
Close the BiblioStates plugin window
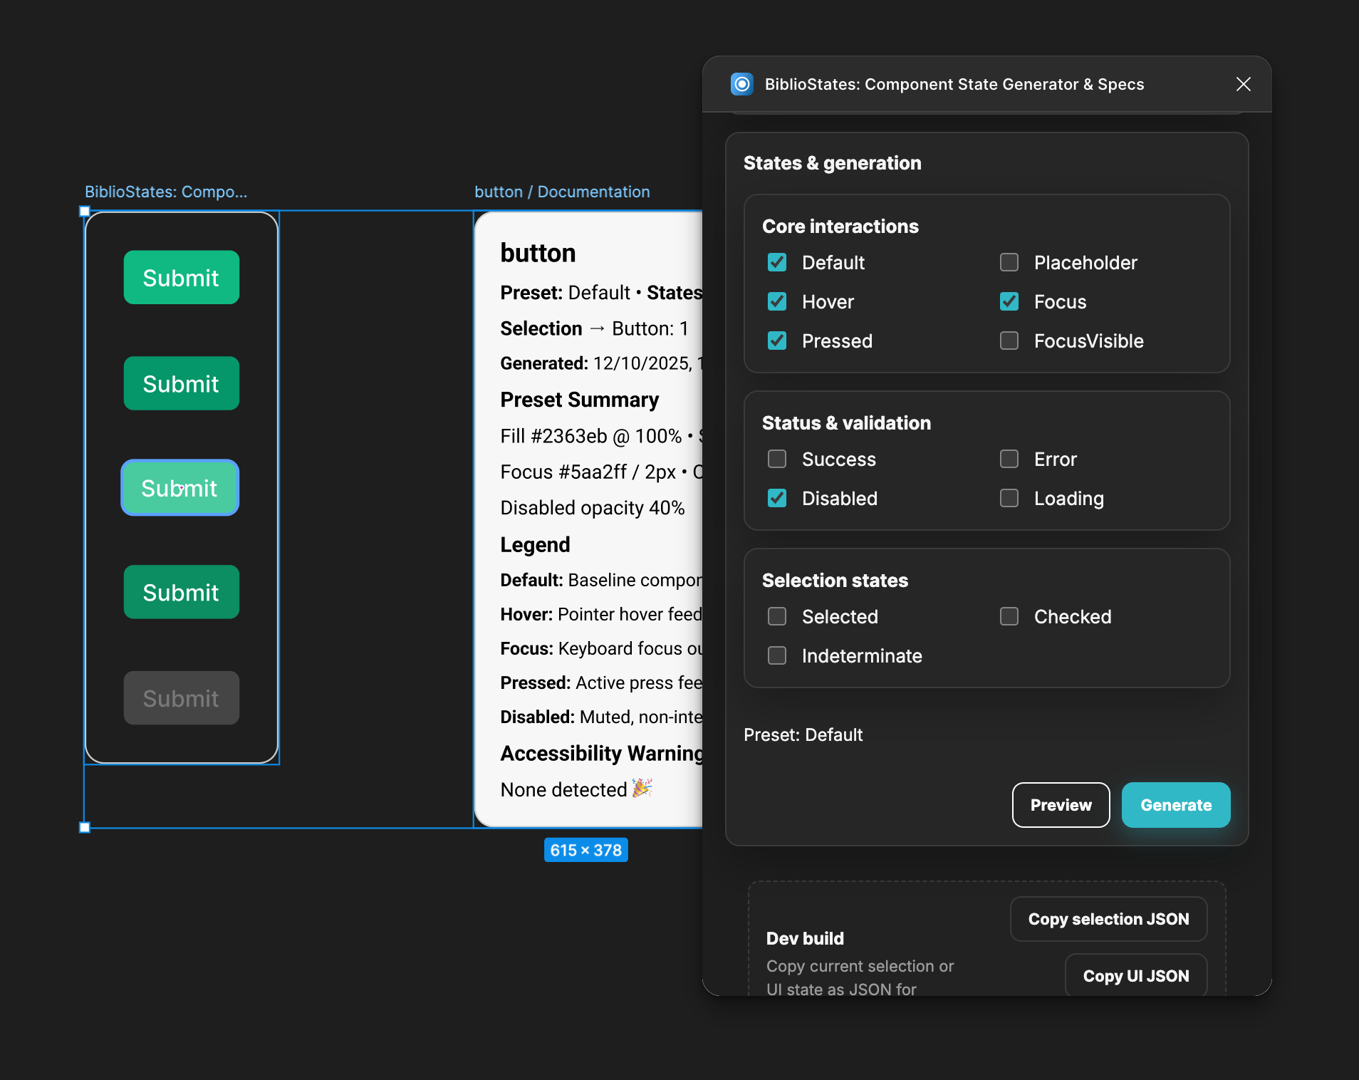(x=1244, y=84)
